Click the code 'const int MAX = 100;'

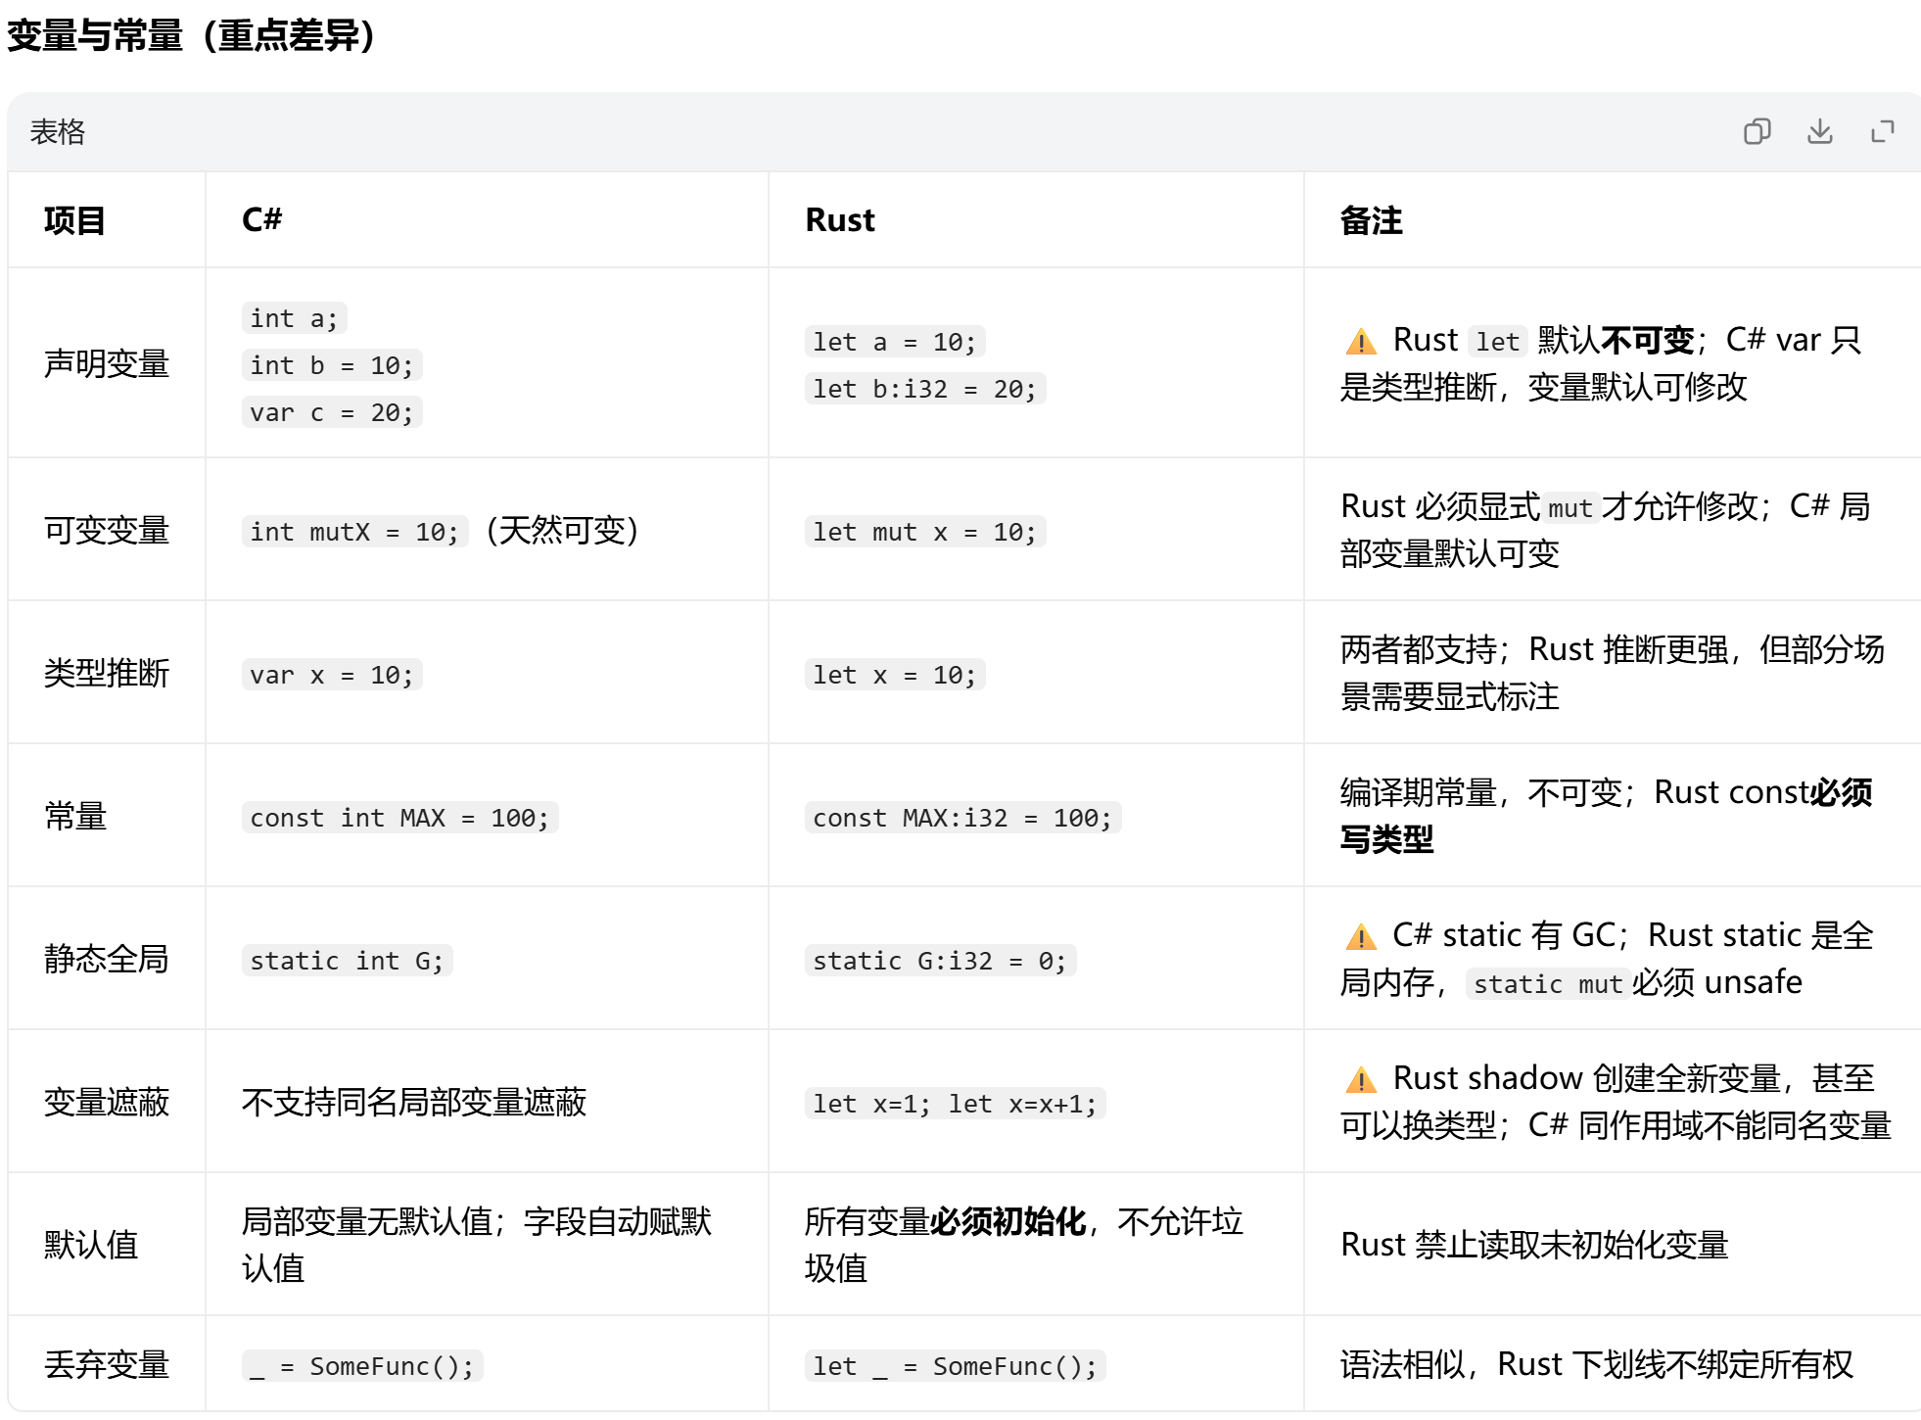(400, 818)
